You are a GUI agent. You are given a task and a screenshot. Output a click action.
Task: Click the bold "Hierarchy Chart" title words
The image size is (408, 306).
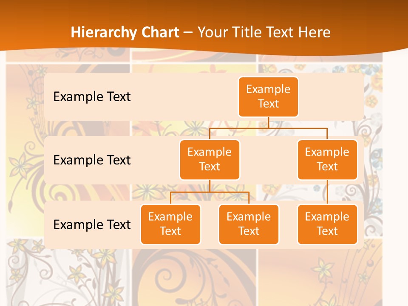[x=125, y=32]
